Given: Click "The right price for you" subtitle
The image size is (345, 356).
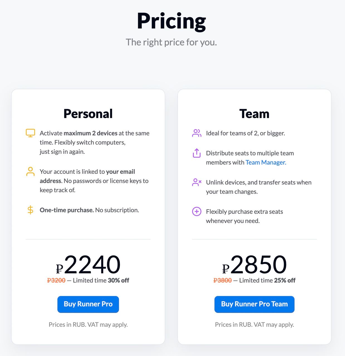Looking at the screenshot, I should [171, 42].
